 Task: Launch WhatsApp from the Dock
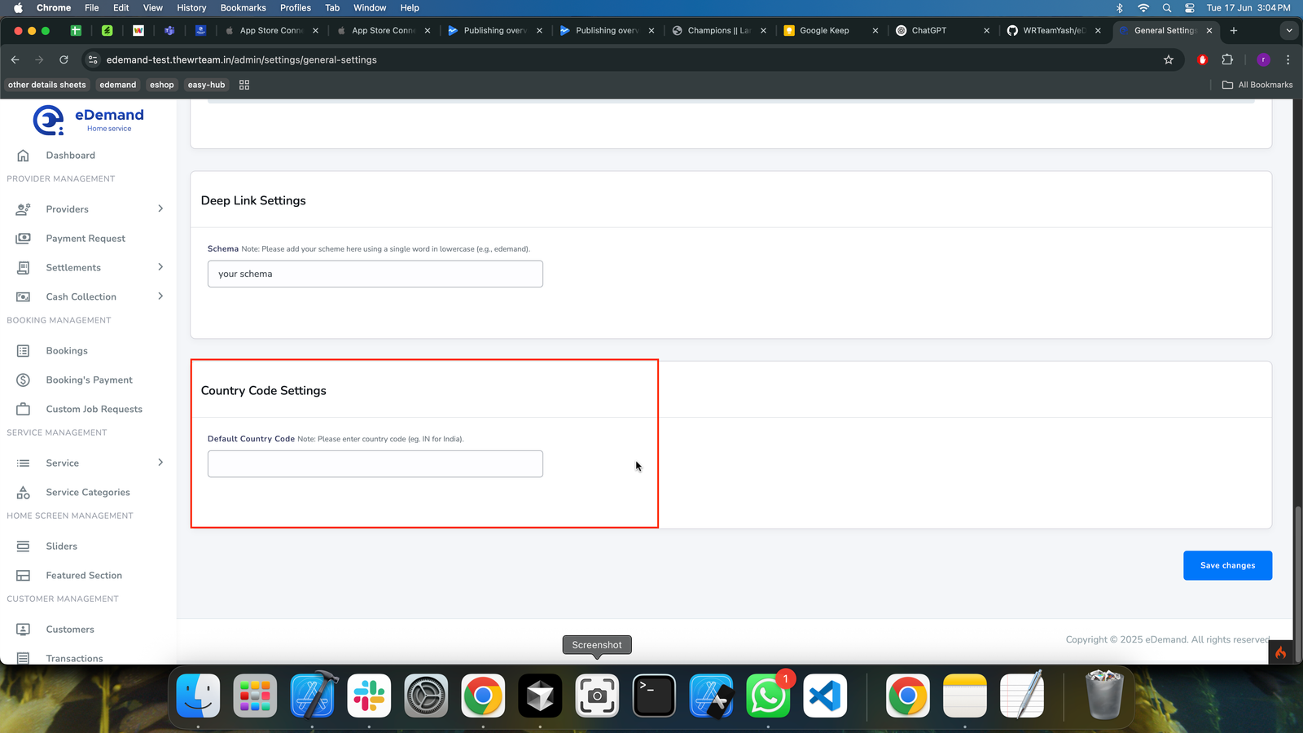(x=767, y=696)
